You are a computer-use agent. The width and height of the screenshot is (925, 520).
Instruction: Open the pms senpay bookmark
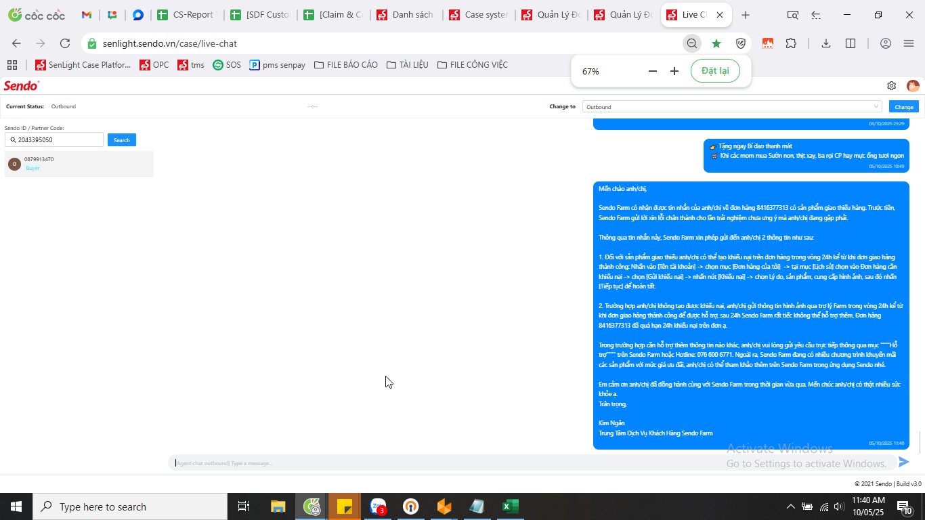coord(278,65)
